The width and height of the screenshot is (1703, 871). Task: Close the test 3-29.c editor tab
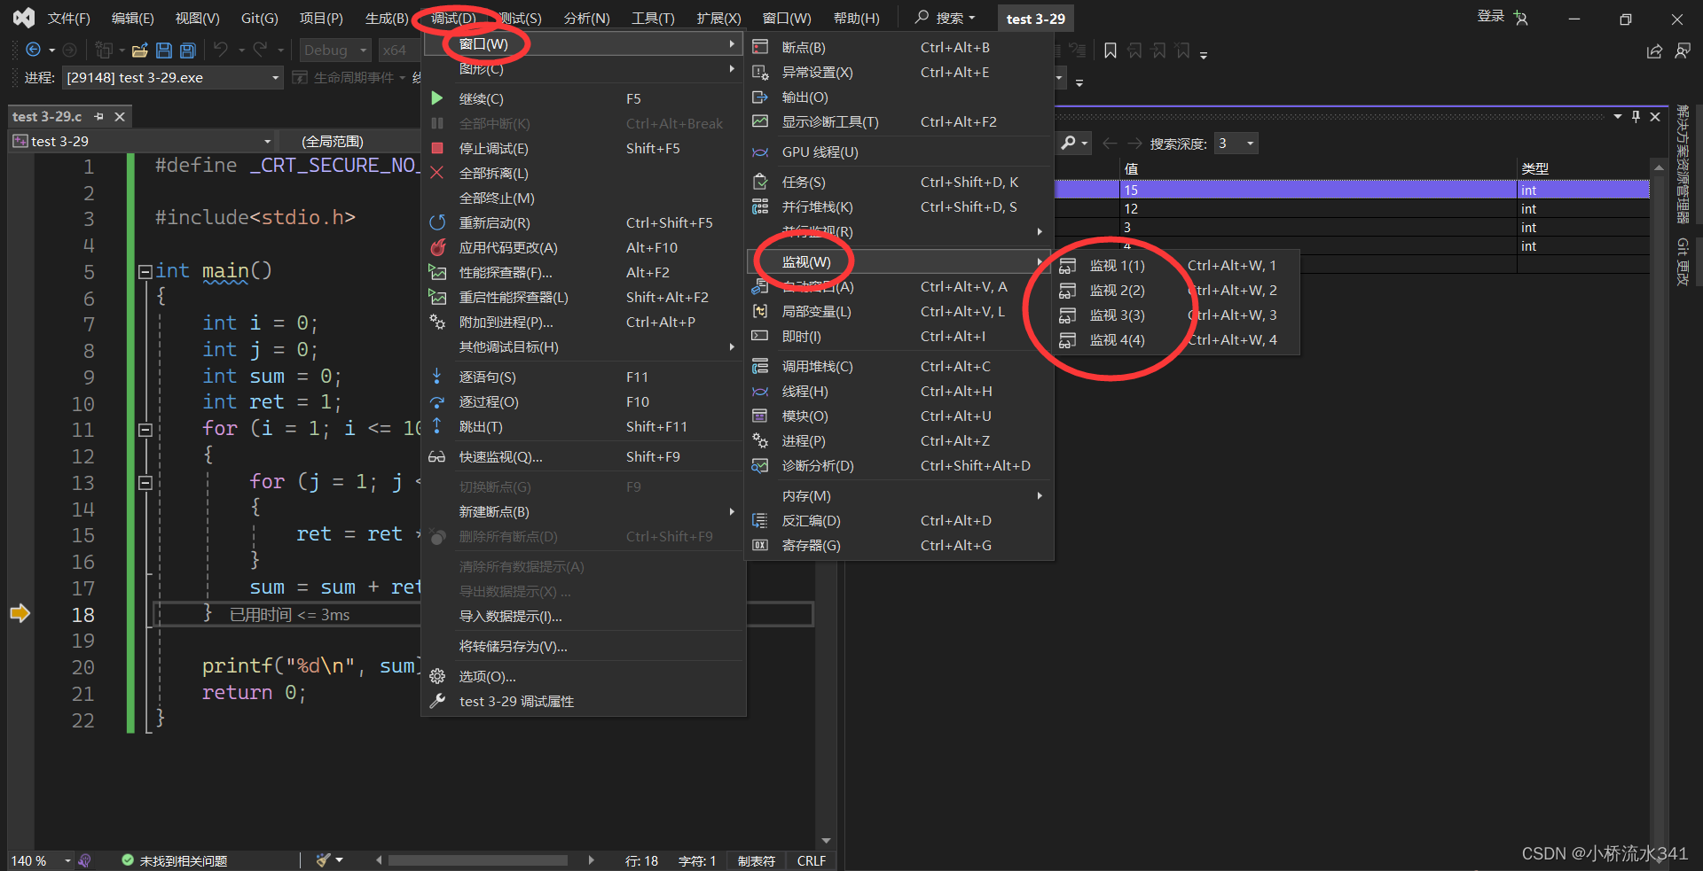pos(120,116)
